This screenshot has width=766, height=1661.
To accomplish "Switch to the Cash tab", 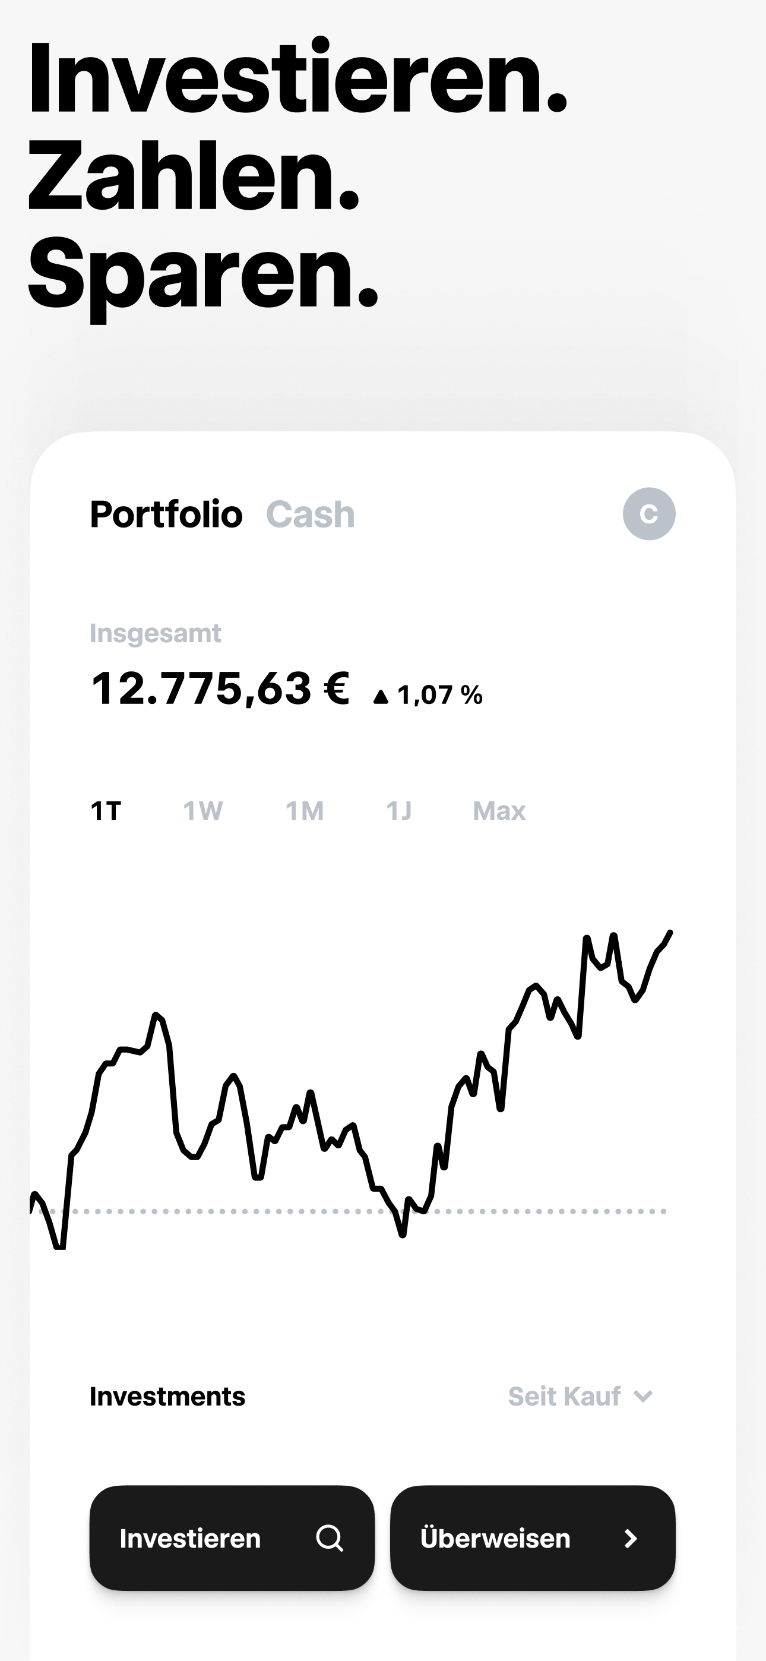I will point(310,514).
